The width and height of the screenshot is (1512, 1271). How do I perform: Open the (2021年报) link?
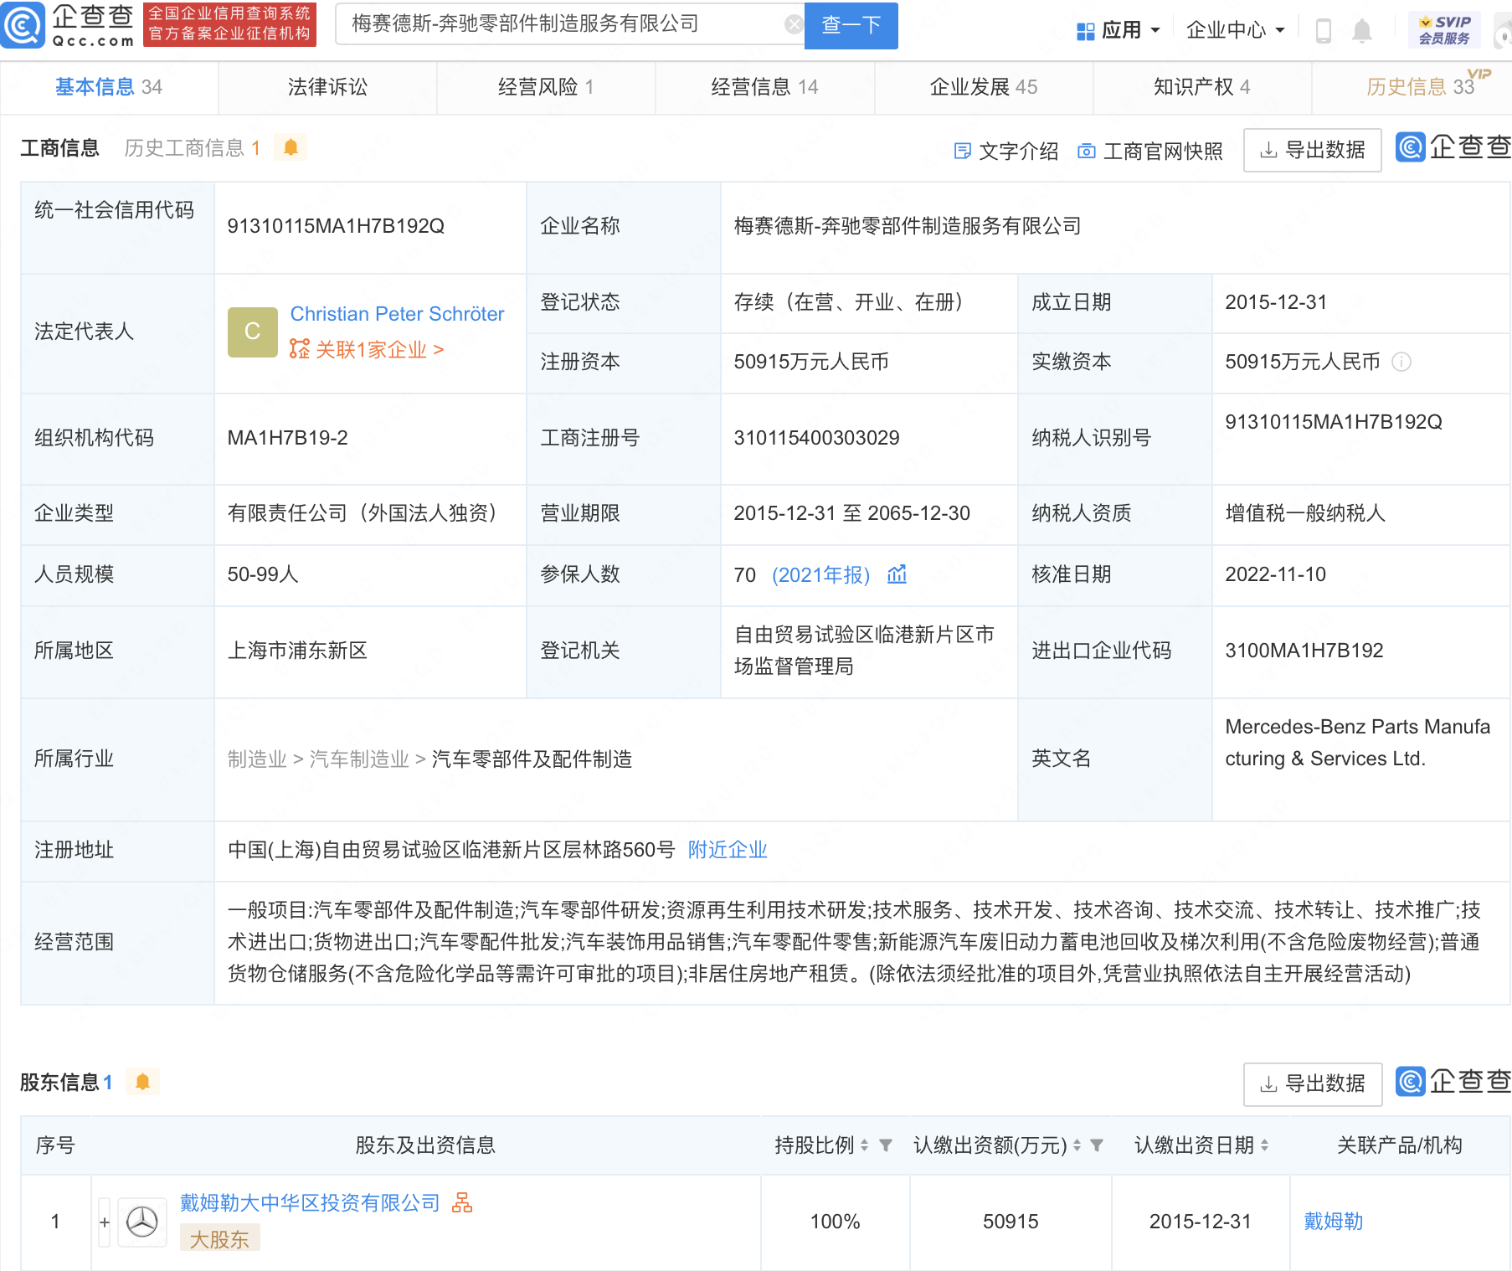pyautogui.click(x=820, y=574)
